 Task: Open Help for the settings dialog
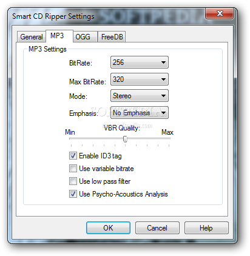(206, 228)
